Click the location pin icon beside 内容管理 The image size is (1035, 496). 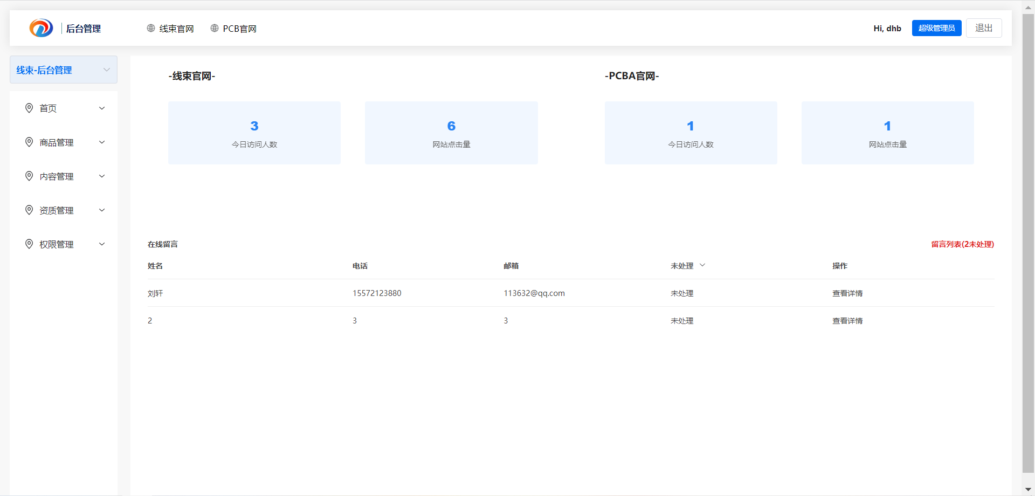tap(29, 176)
